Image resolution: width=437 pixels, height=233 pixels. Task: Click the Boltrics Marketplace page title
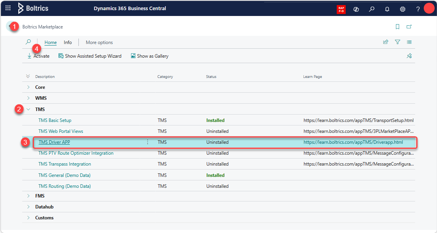pyautogui.click(x=43, y=27)
